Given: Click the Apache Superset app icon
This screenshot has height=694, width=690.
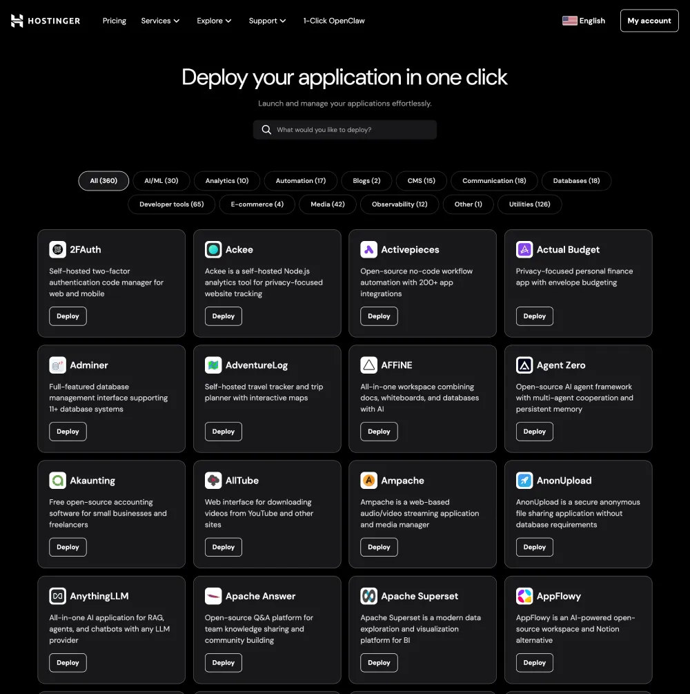Looking at the screenshot, I should click(369, 596).
